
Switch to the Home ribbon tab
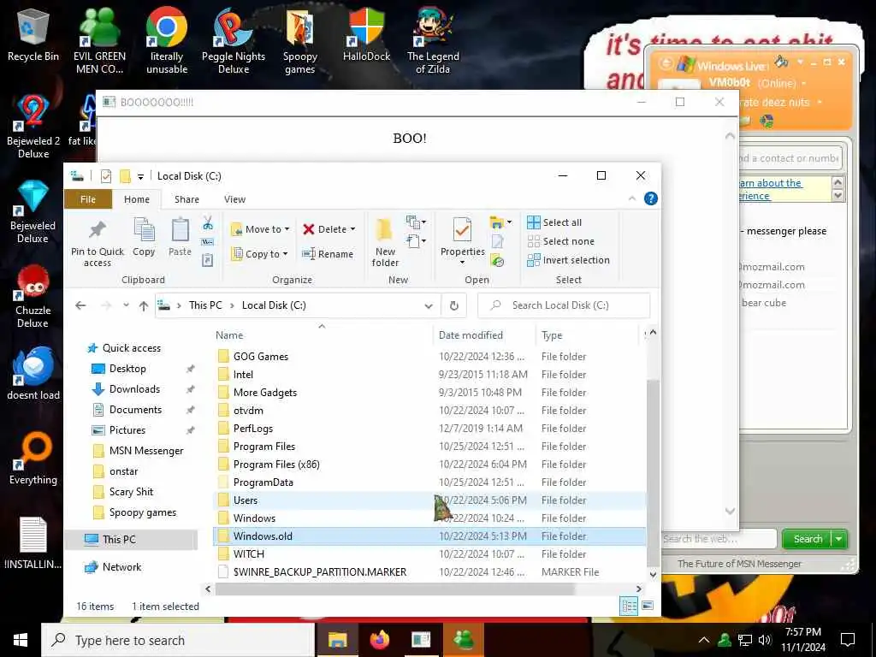point(137,199)
